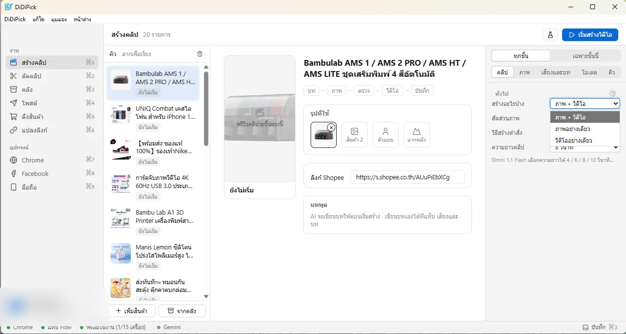
Task: Click the help question mark icon
Action: pos(612,93)
